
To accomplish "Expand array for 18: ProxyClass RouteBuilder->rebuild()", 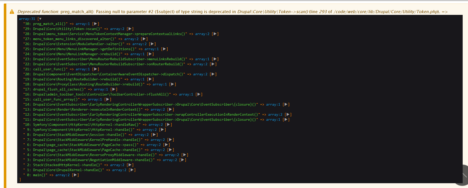I will 172,84.
